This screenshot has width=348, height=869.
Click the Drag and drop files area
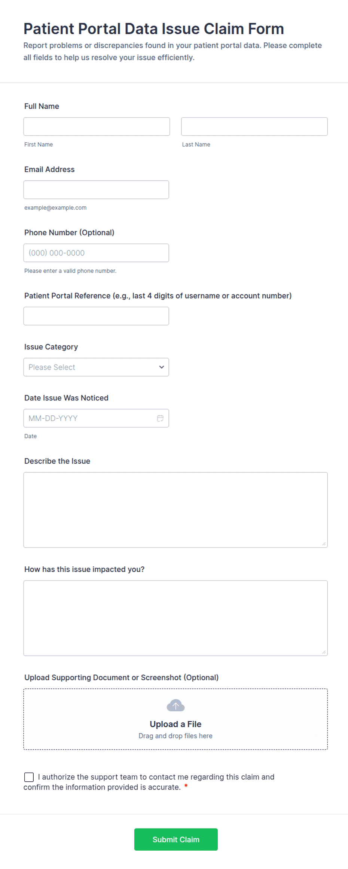[175, 719]
